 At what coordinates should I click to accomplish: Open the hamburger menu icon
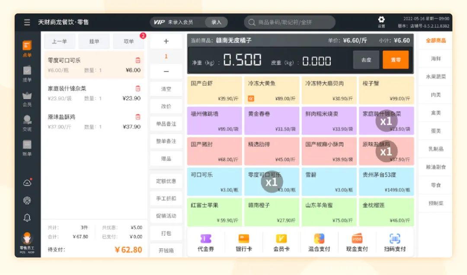tap(27, 22)
